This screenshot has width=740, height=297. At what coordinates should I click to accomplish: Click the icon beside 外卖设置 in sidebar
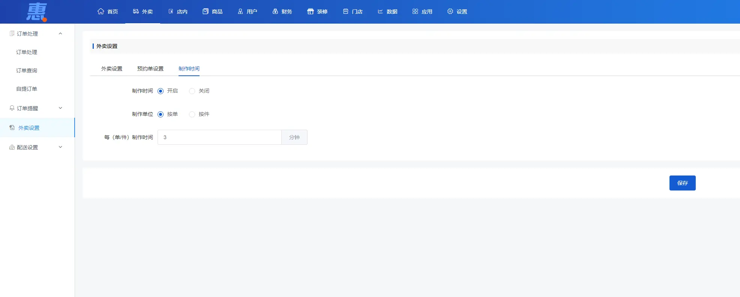click(x=12, y=127)
